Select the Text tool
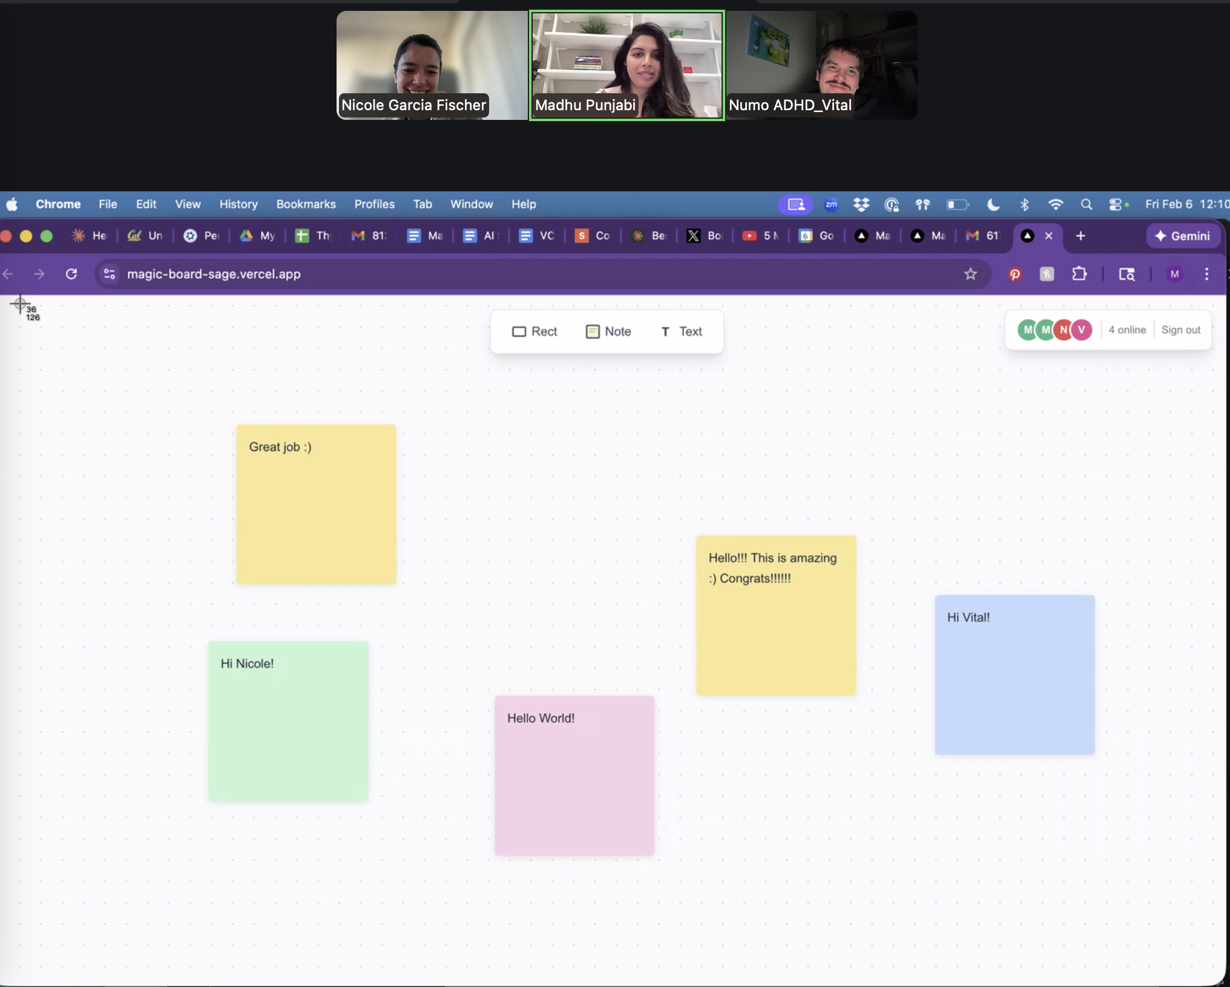 click(x=682, y=331)
